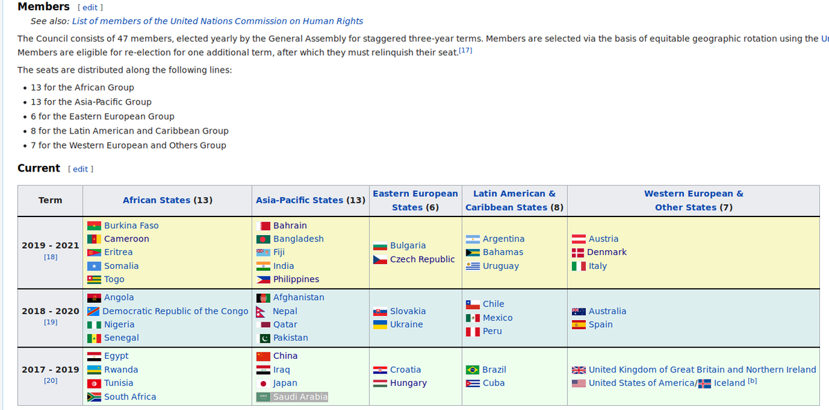This screenshot has height=410, width=829.
Task: Click the India flag icon
Action: pyautogui.click(x=263, y=266)
